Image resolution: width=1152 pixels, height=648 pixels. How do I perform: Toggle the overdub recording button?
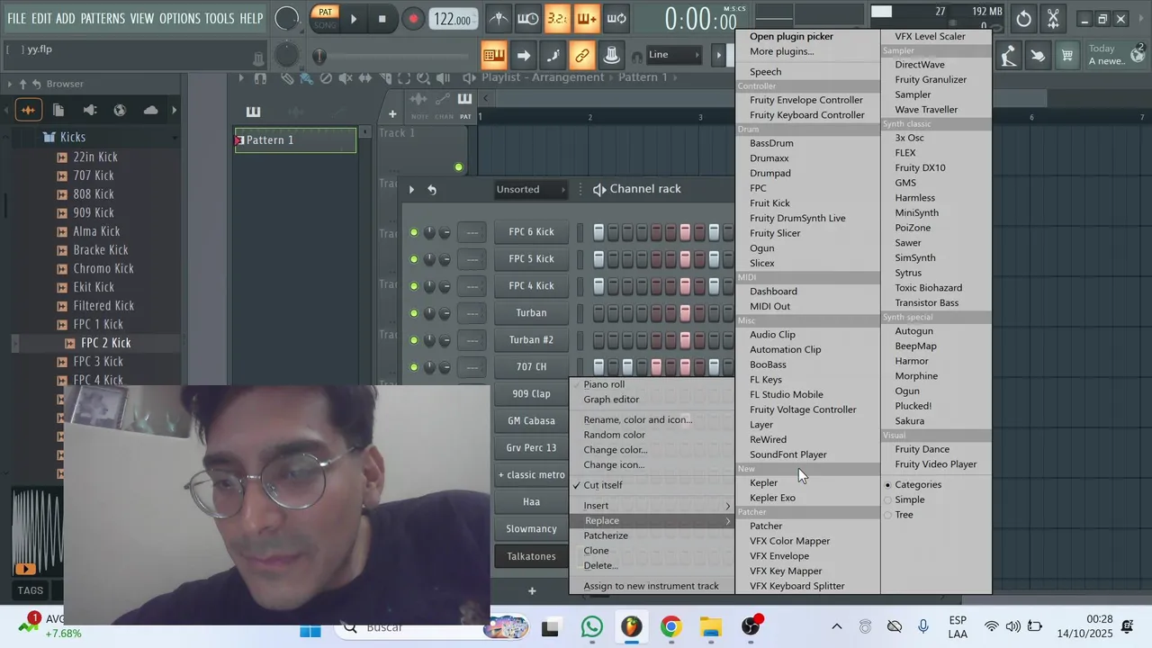coord(587,18)
